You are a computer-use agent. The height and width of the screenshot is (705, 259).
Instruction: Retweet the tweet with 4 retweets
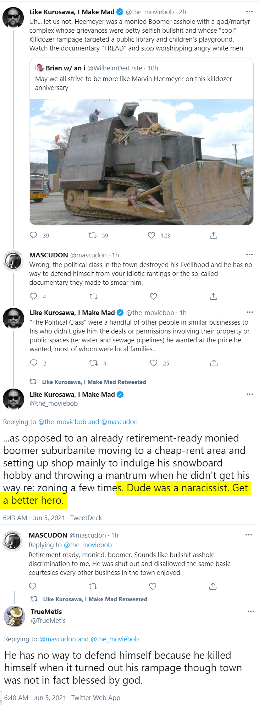94,363
